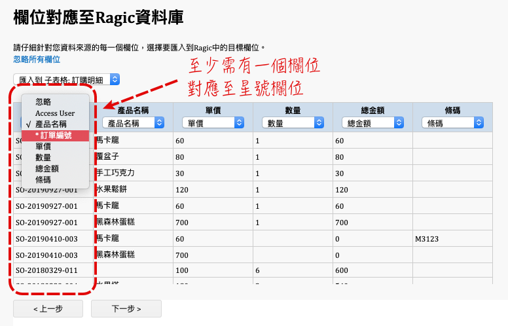Screen dimensions: 508x326
Task: Choose 條碼 in the open dropdown list
Action: click(55, 179)
